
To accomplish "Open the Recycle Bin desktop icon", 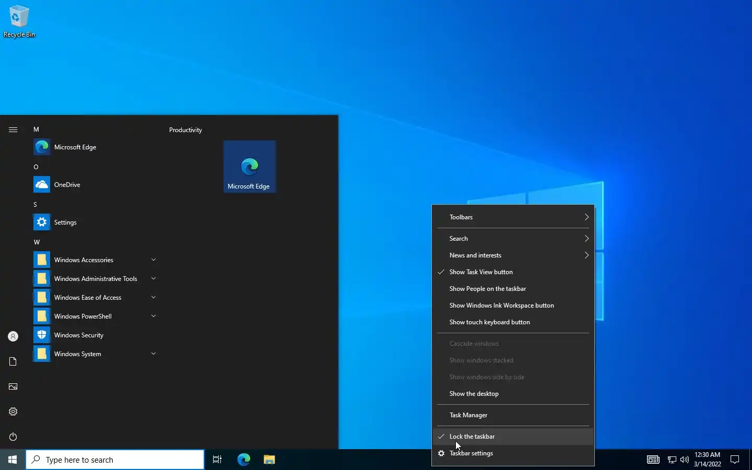I will tap(19, 21).
